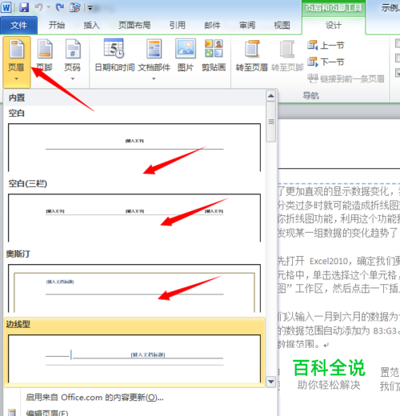Click document text line mentioning Excel2010
This screenshot has height=416, width=400.
click(338, 261)
